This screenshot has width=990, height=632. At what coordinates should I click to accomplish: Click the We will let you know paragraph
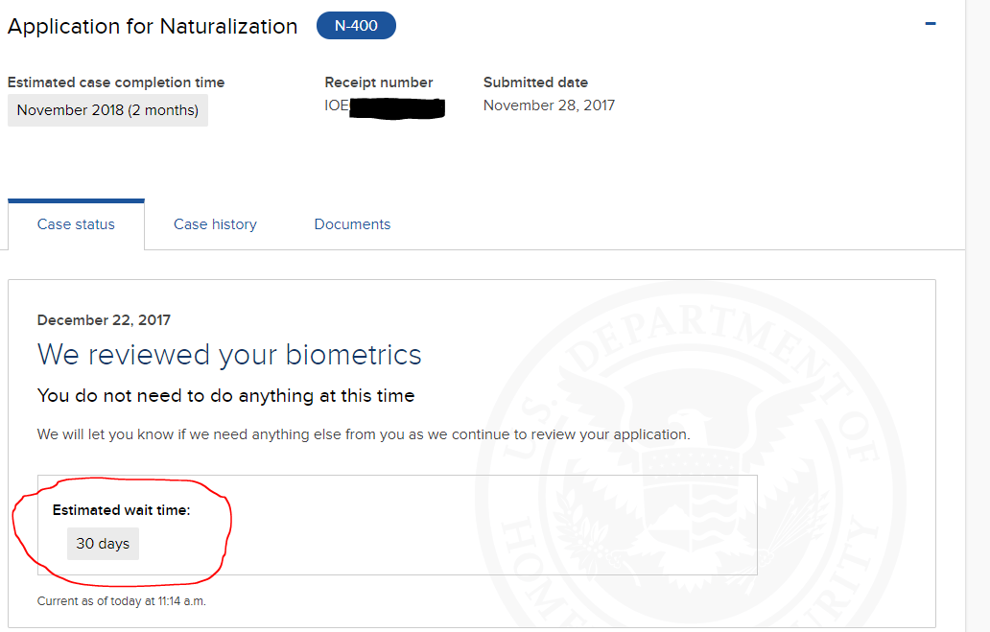coord(364,434)
